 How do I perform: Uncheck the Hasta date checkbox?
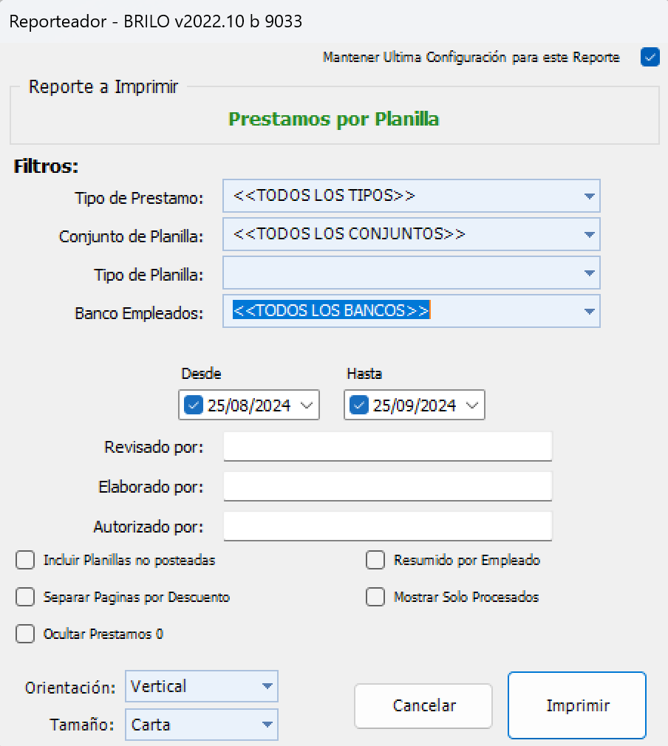(358, 405)
